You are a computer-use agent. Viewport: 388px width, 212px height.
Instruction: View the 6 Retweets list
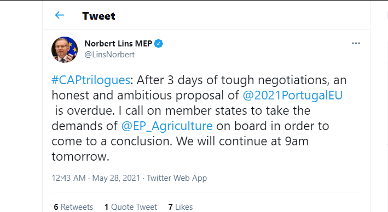(73, 207)
